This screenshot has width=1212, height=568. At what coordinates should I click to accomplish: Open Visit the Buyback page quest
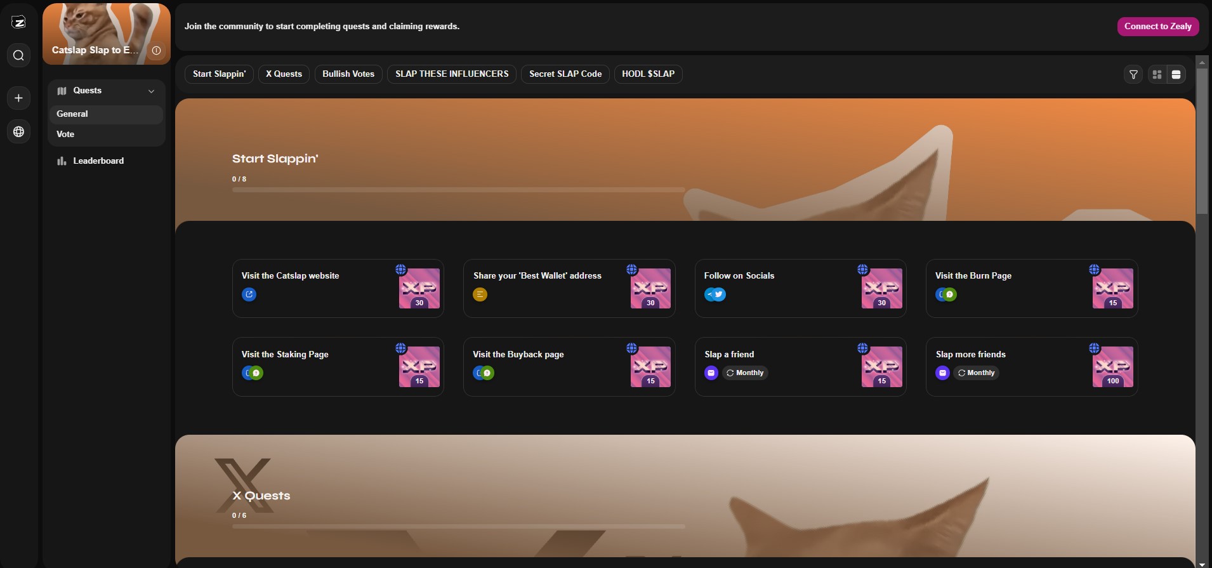point(569,367)
